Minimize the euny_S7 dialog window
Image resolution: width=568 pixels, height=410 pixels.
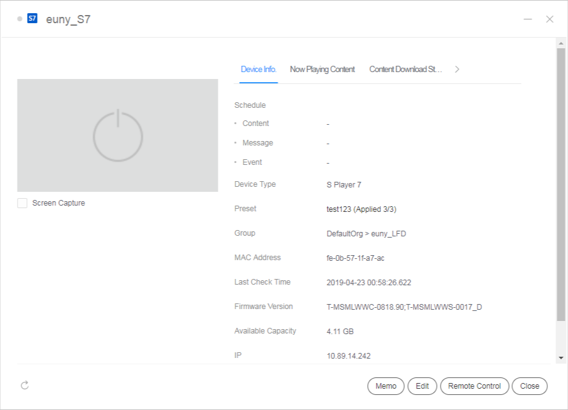pos(528,19)
